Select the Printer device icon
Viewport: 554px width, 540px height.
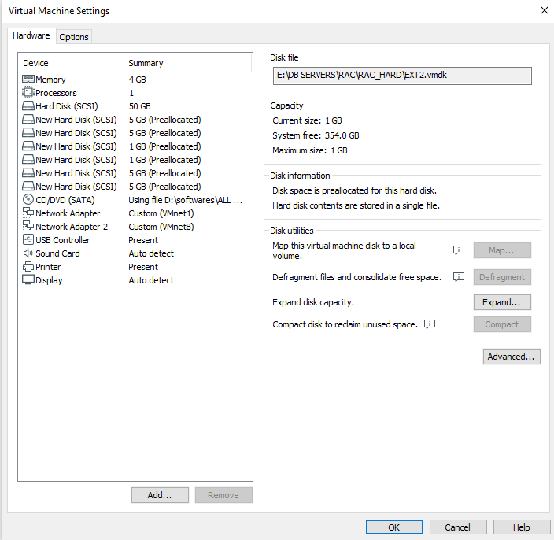28,266
